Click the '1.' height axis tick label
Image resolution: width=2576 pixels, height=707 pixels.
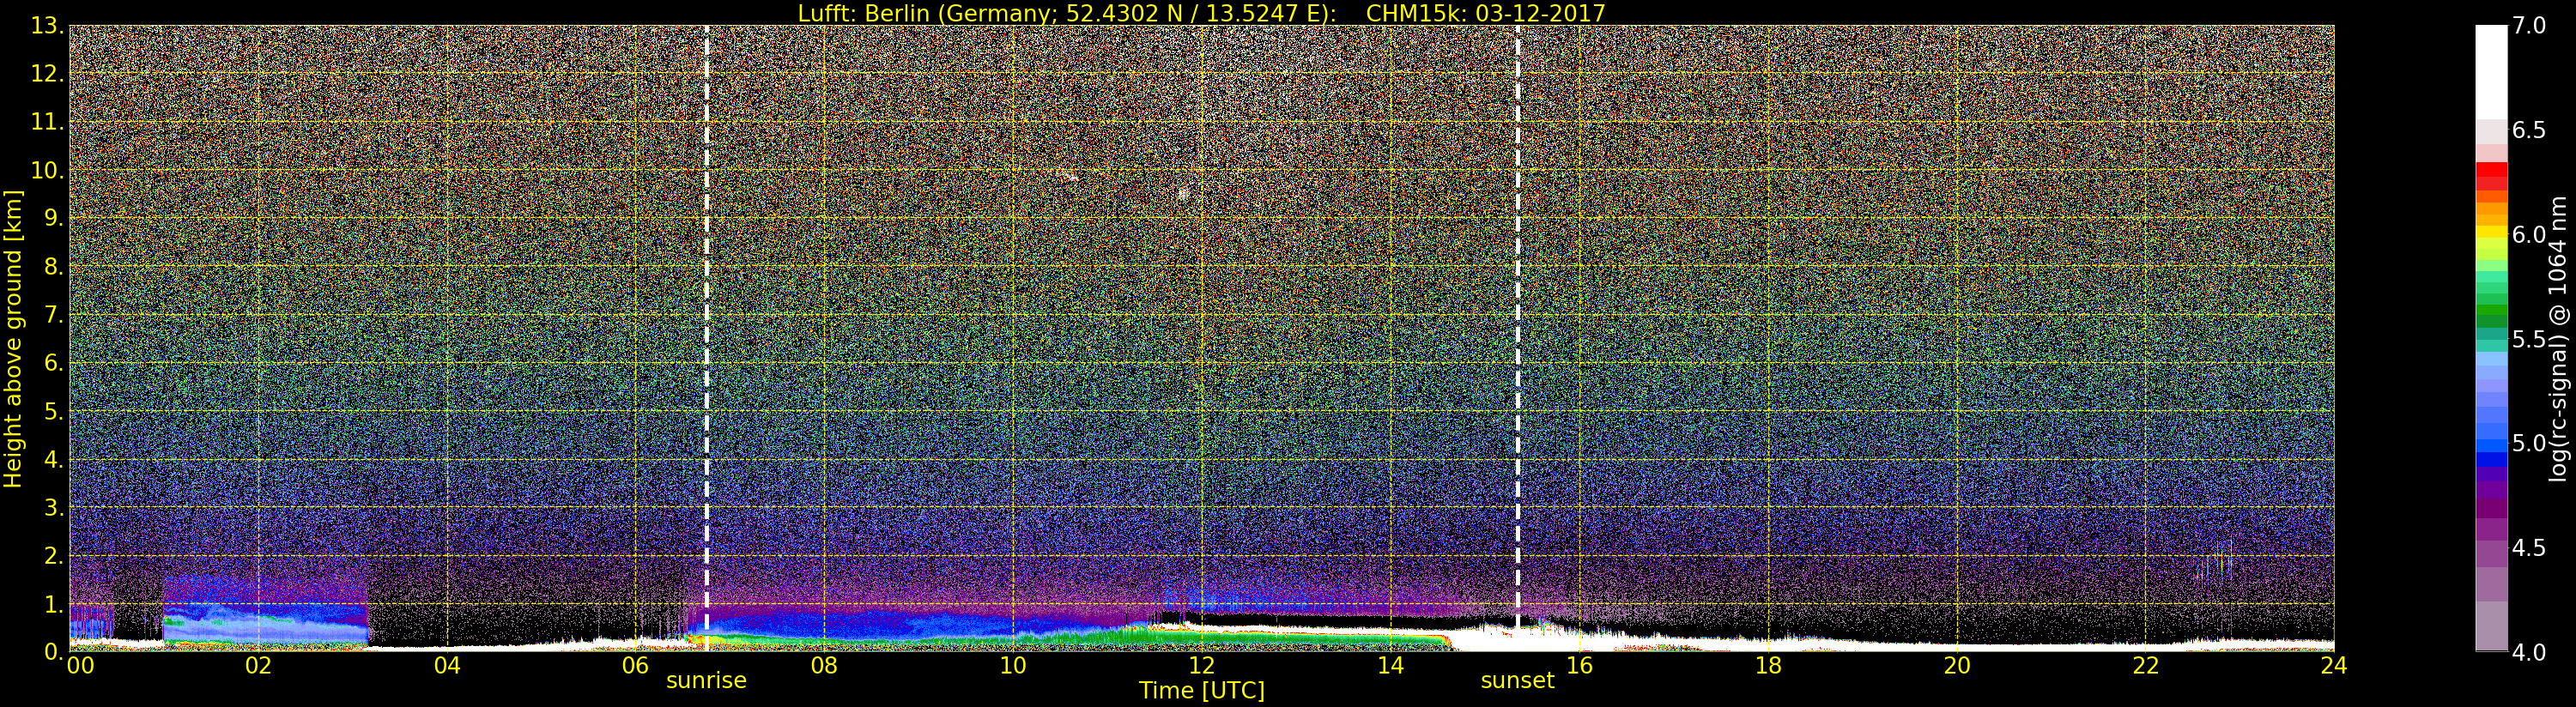click(53, 604)
